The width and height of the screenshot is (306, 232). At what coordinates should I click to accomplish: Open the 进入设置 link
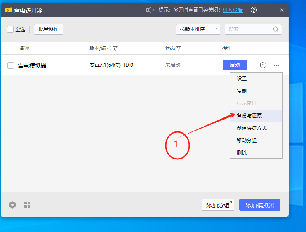233,10
